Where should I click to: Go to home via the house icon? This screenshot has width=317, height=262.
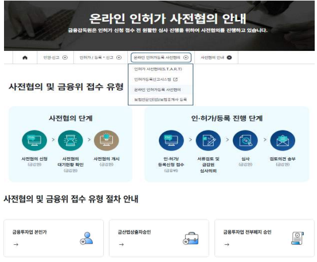click(x=25, y=58)
